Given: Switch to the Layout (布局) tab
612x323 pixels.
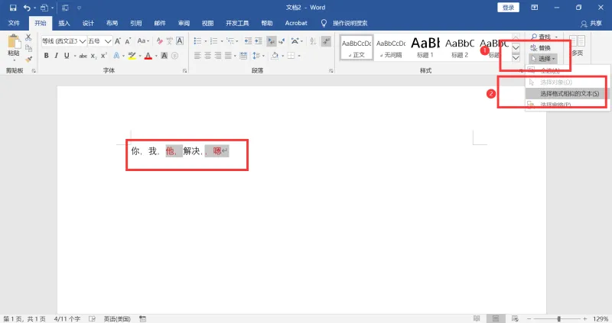Looking at the screenshot, I should pyautogui.click(x=112, y=24).
